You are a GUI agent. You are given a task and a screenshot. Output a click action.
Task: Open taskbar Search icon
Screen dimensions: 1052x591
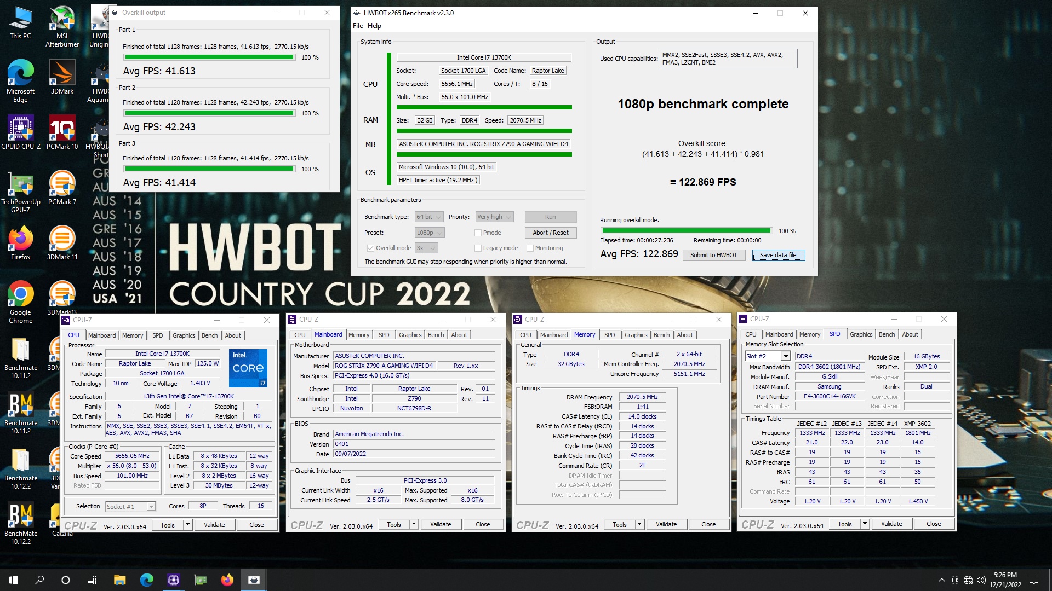click(39, 580)
